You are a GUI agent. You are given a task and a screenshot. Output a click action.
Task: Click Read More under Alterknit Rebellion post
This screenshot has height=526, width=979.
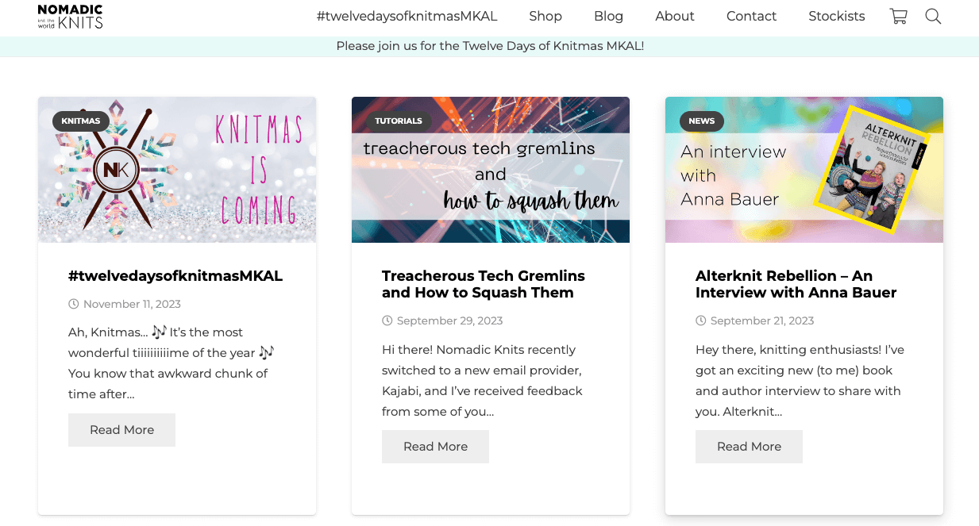point(749,447)
